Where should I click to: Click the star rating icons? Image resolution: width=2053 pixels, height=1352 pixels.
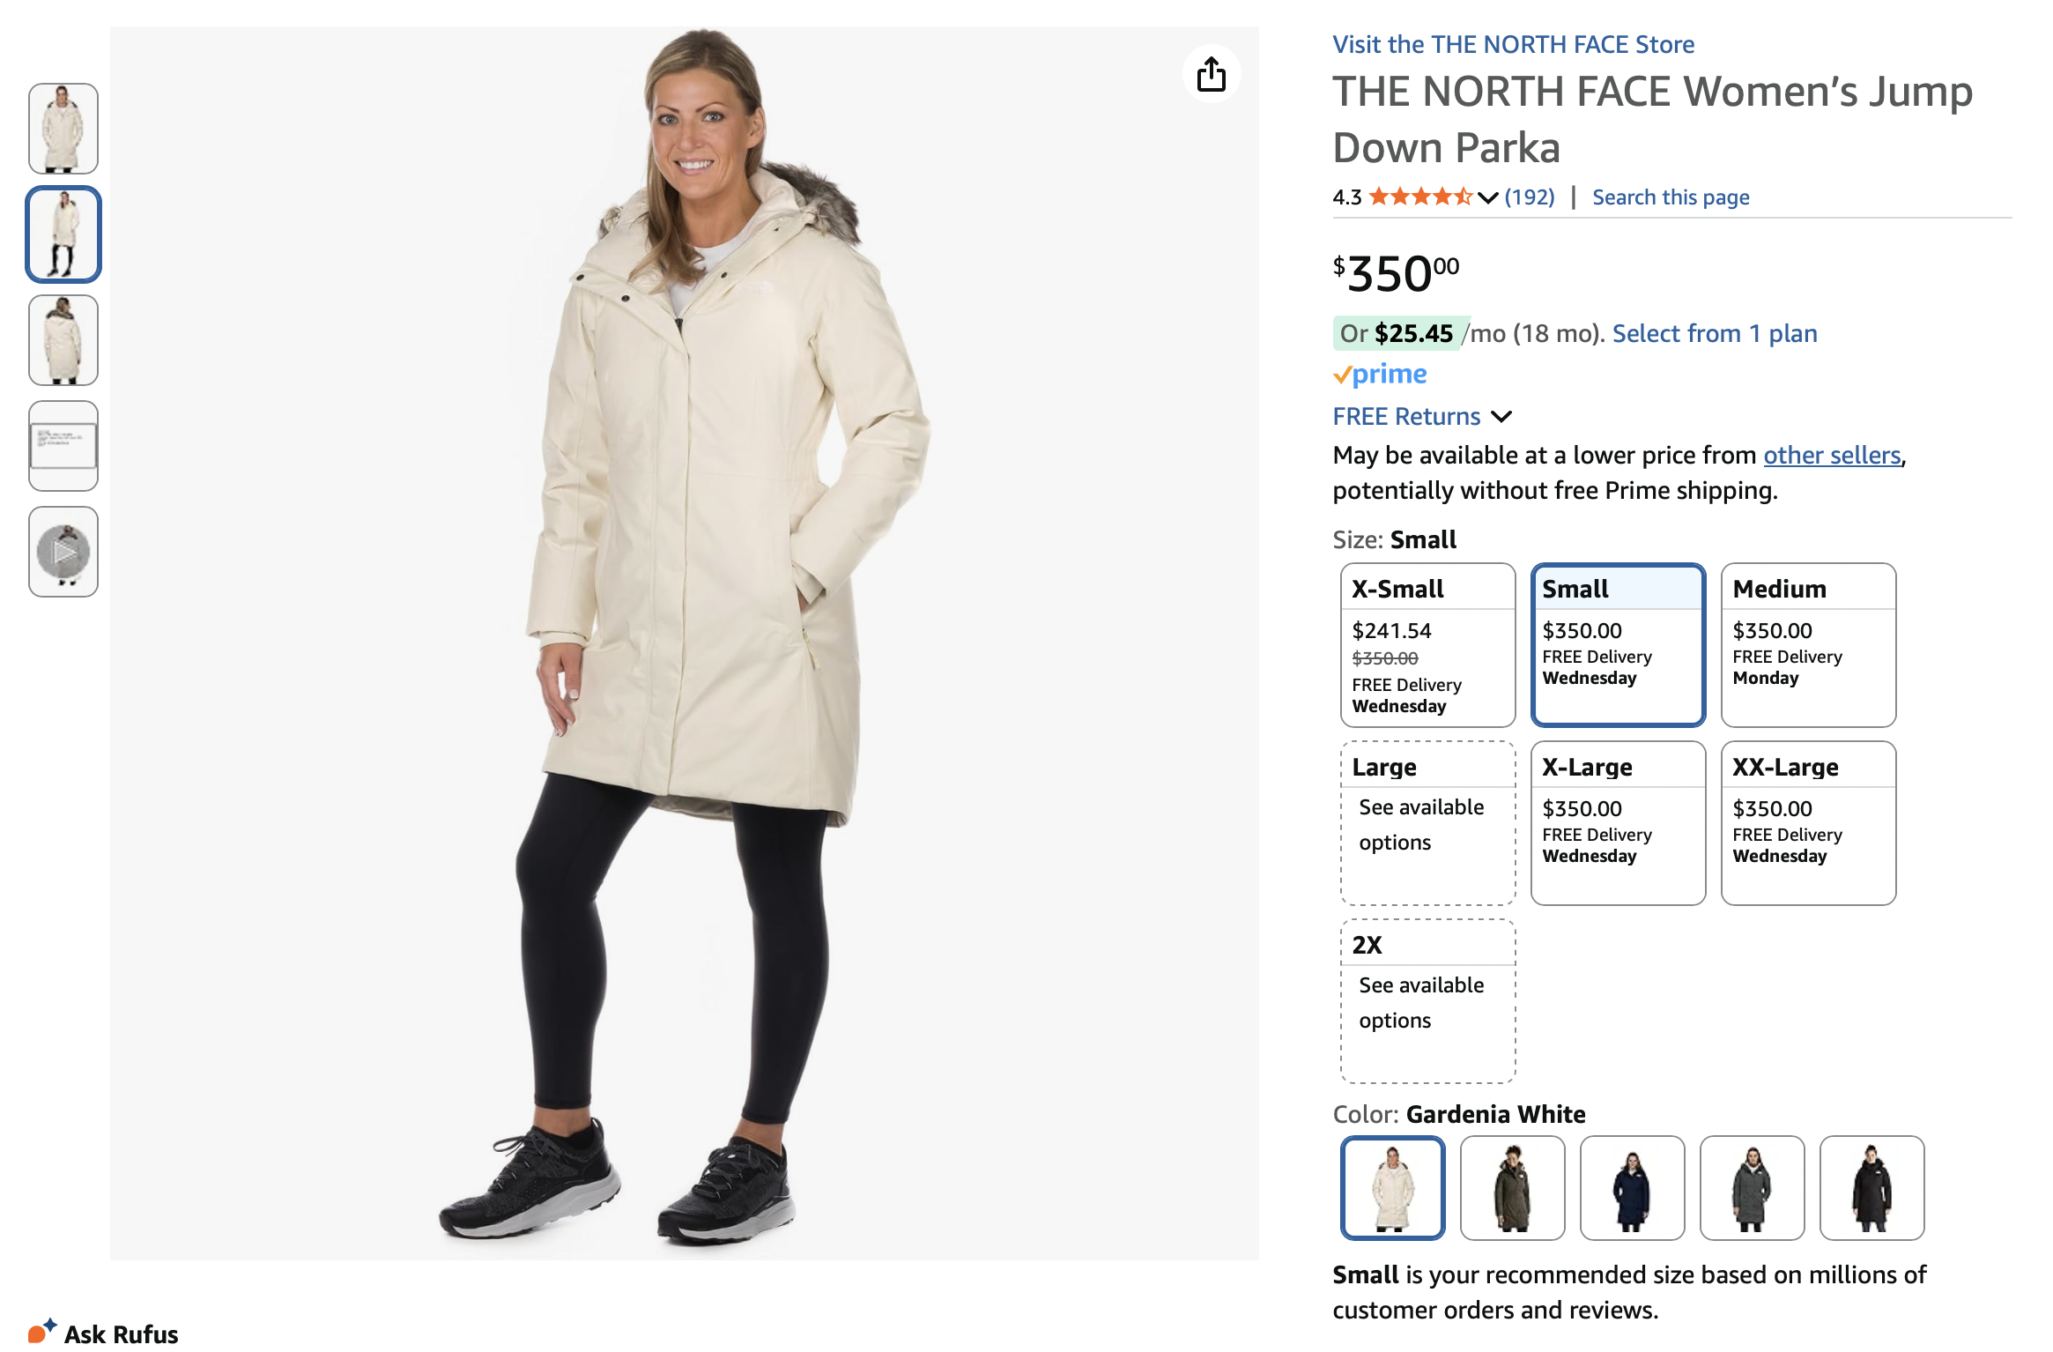click(1419, 197)
